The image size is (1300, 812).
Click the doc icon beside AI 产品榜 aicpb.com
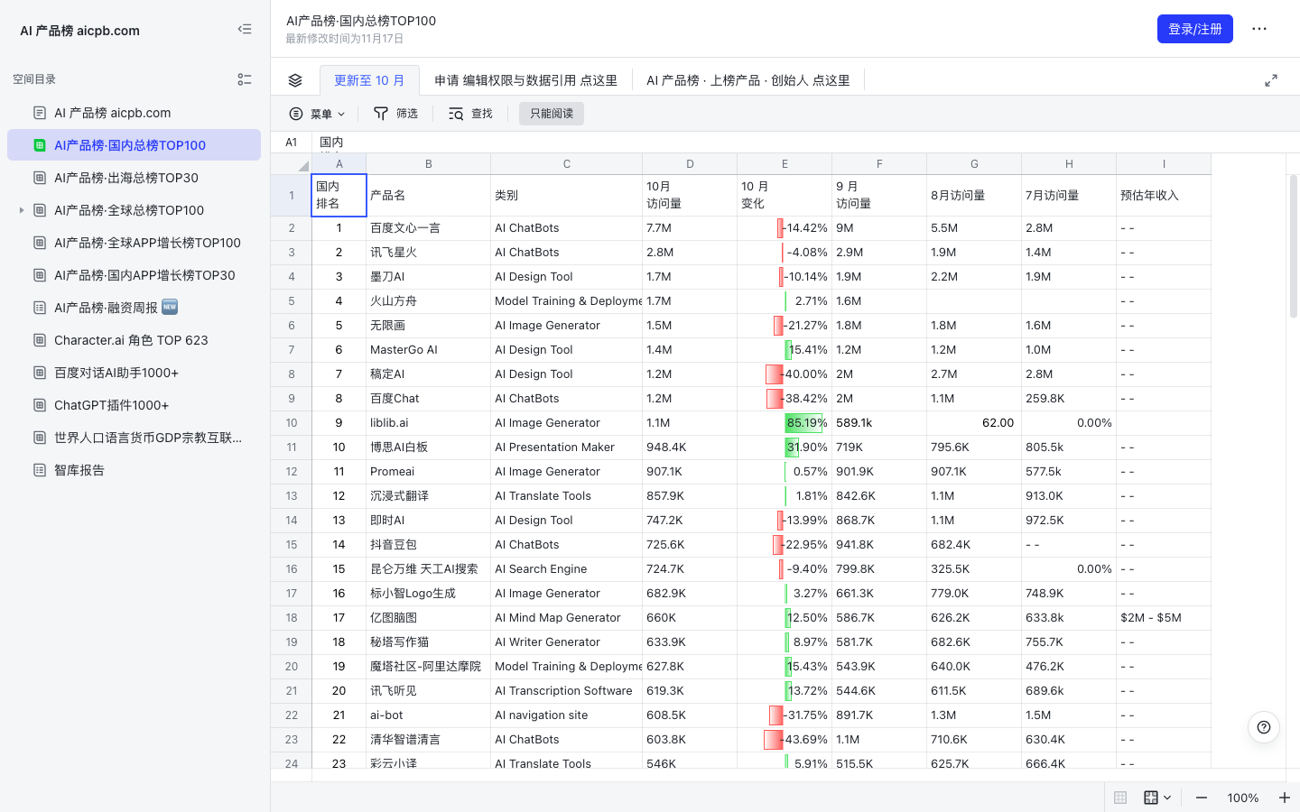tap(40, 113)
